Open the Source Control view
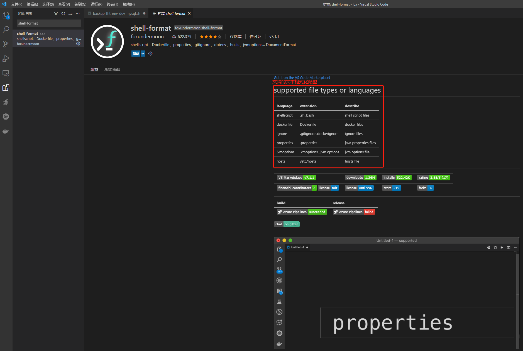This screenshot has height=351, width=523. [6, 44]
